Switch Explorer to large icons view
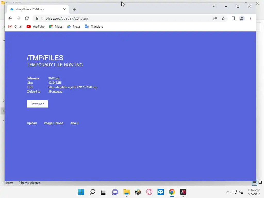Screen dimensions: 264x198 (x=260, y=183)
